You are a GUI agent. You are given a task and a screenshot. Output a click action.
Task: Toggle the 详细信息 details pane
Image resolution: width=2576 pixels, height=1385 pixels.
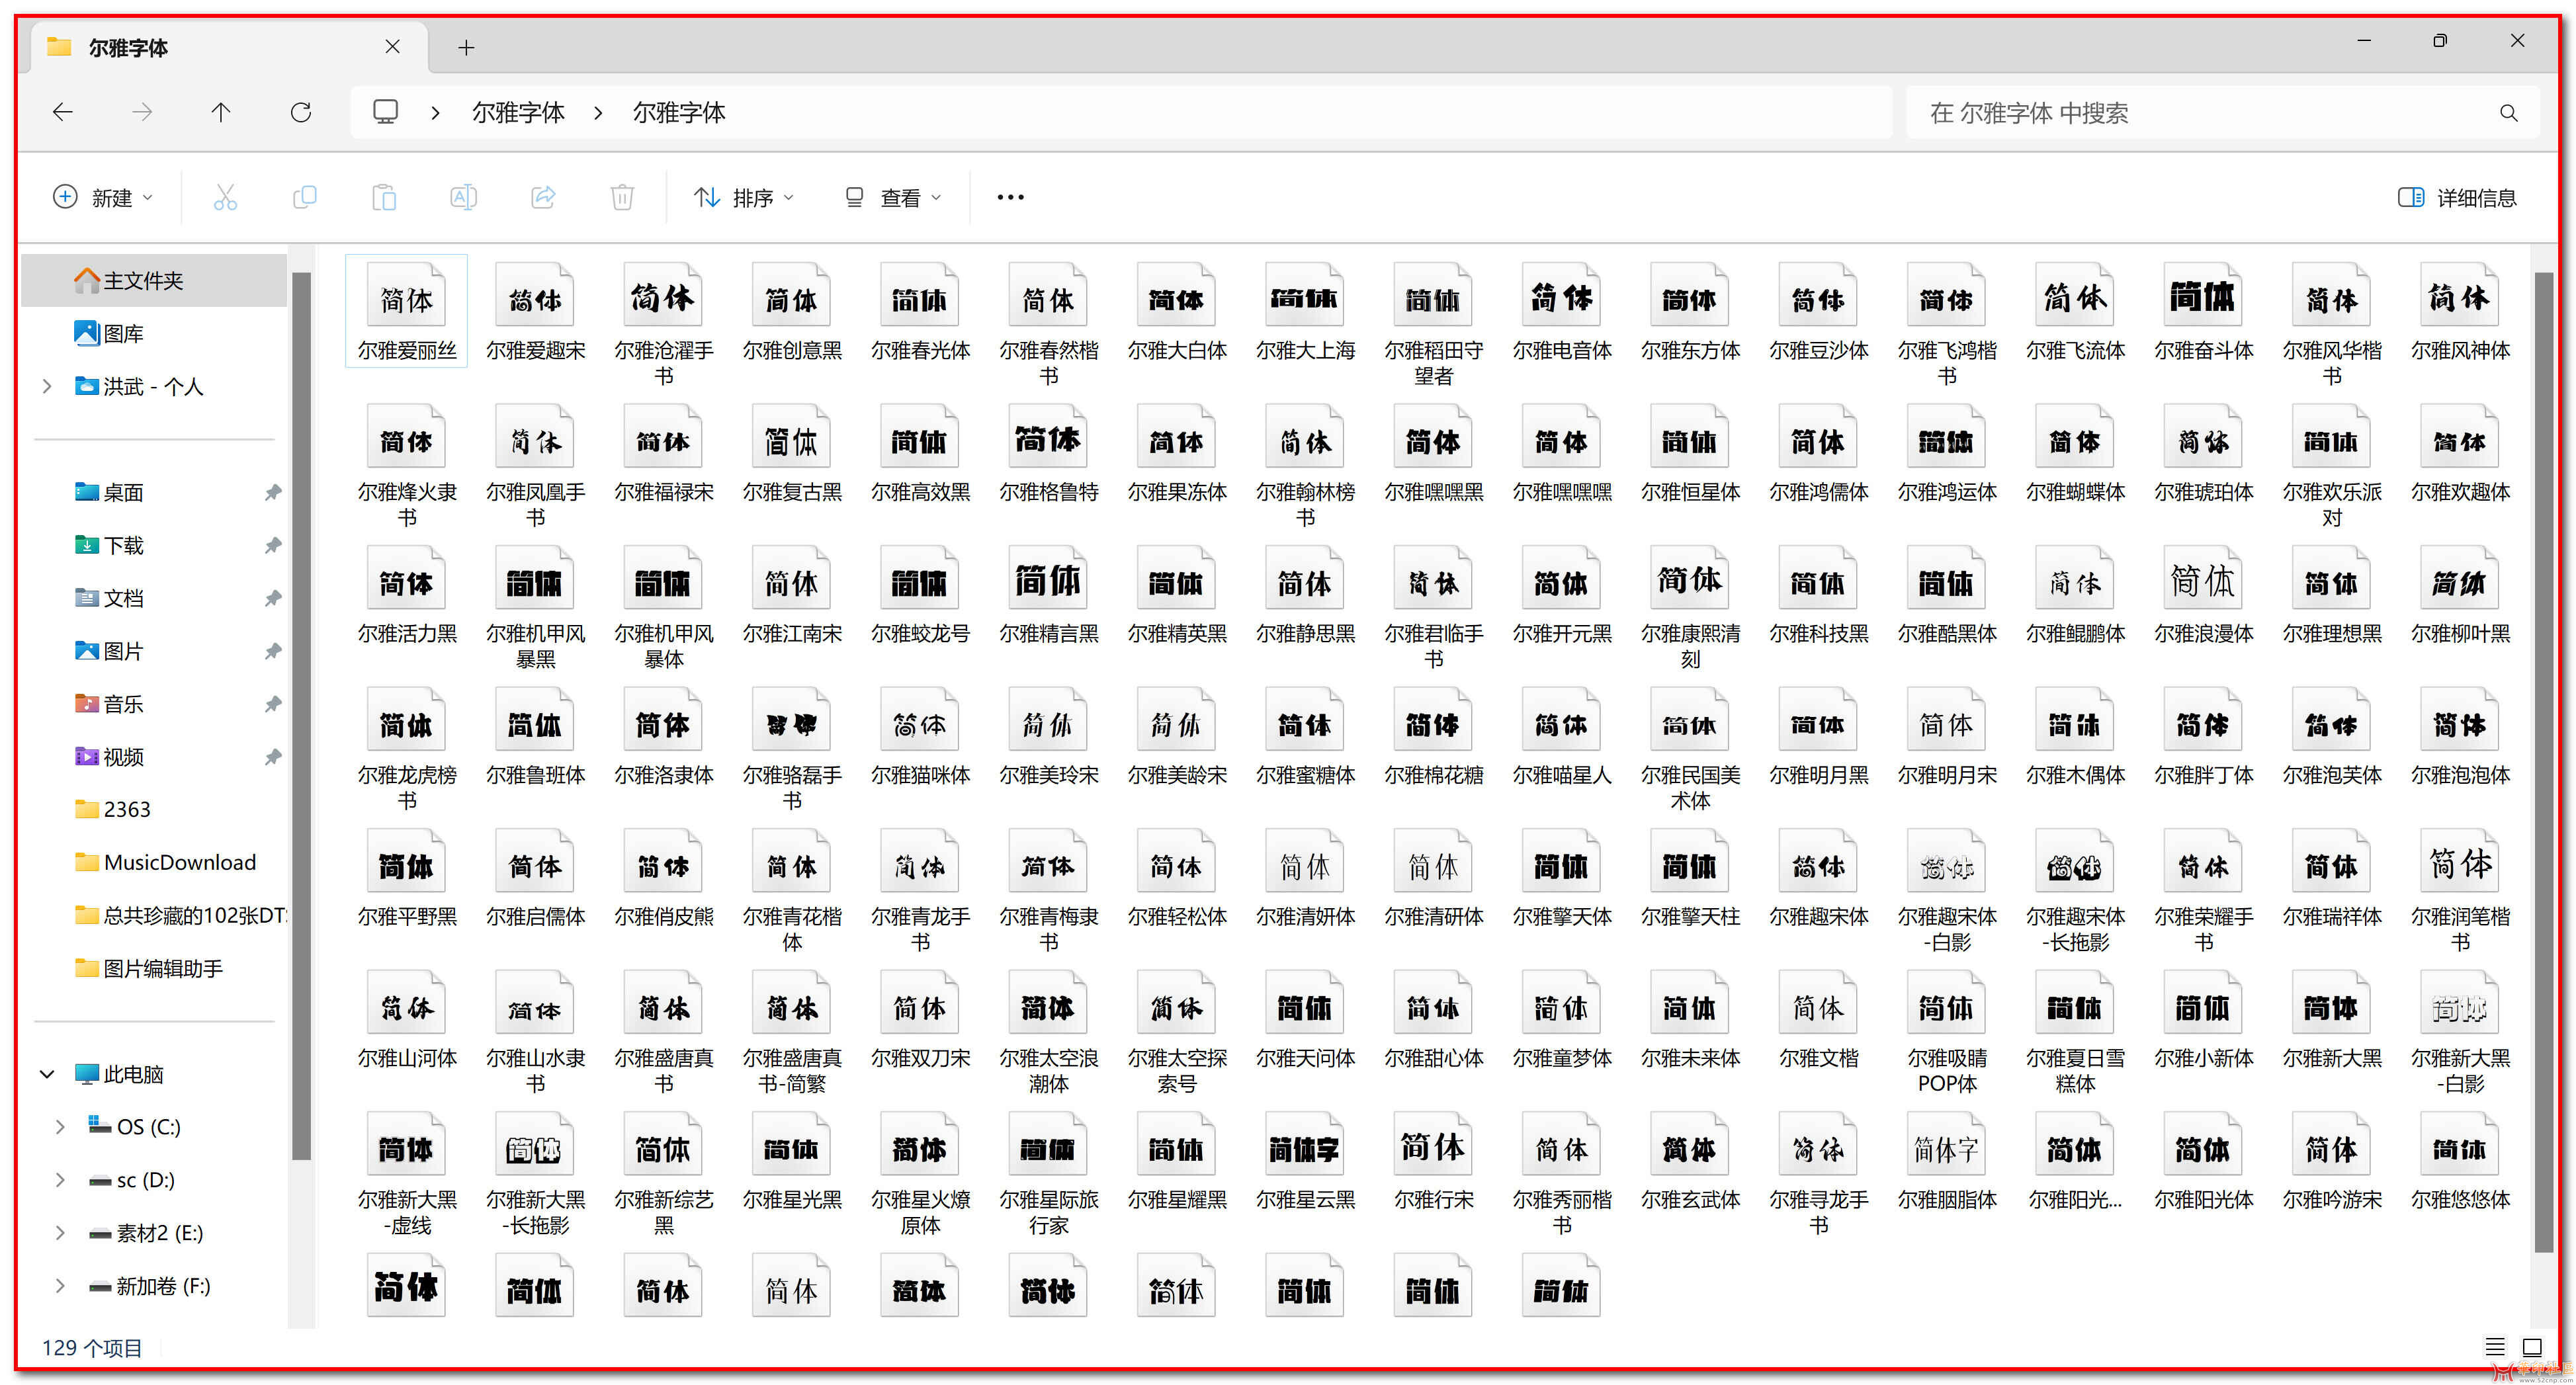pyautogui.click(x=2457, y=197)
